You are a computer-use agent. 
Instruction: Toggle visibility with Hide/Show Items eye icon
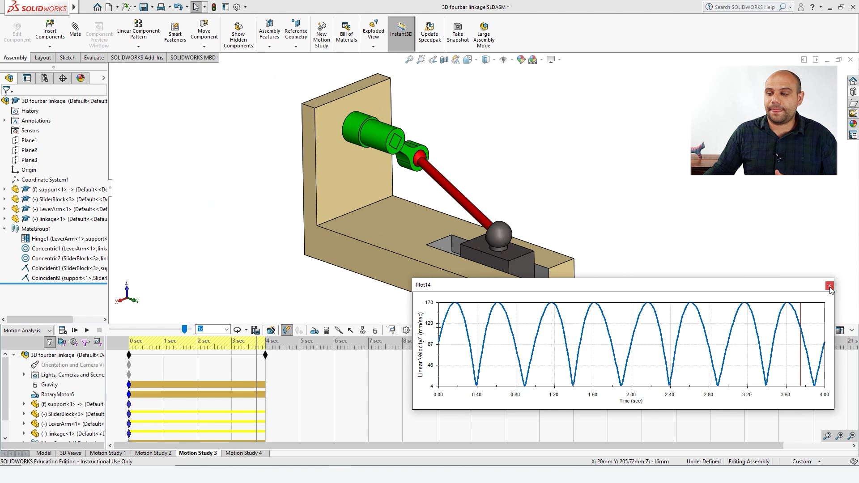point(504,59)
